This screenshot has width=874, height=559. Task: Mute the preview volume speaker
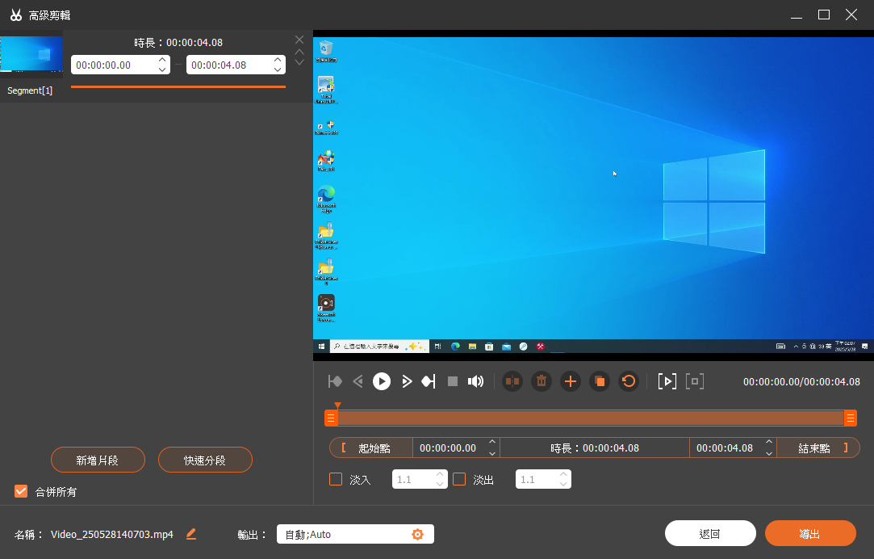(475, 381)
